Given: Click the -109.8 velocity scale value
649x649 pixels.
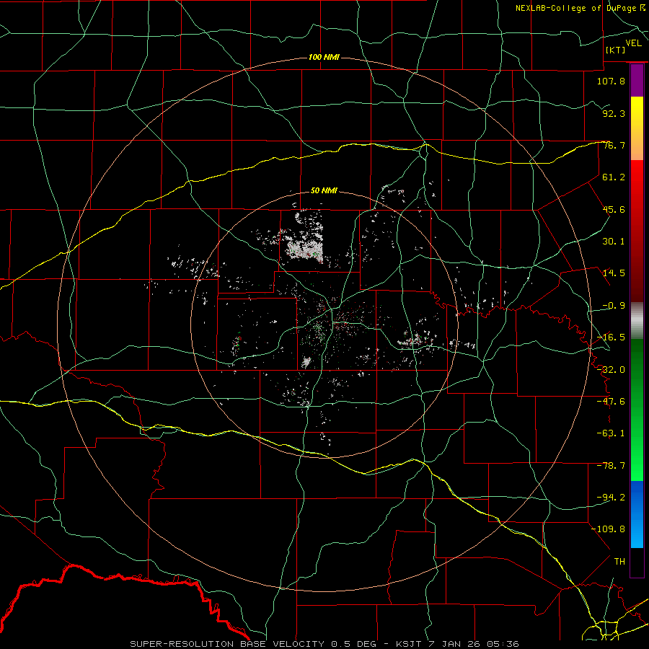Looking at the screenshot, I should pos(608,529).
